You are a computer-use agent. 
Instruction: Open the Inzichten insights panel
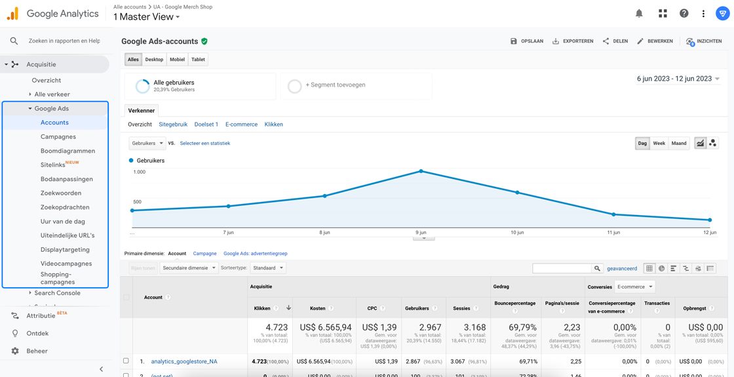[704, 41]
